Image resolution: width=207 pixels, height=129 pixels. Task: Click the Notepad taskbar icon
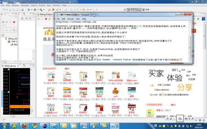114,126
